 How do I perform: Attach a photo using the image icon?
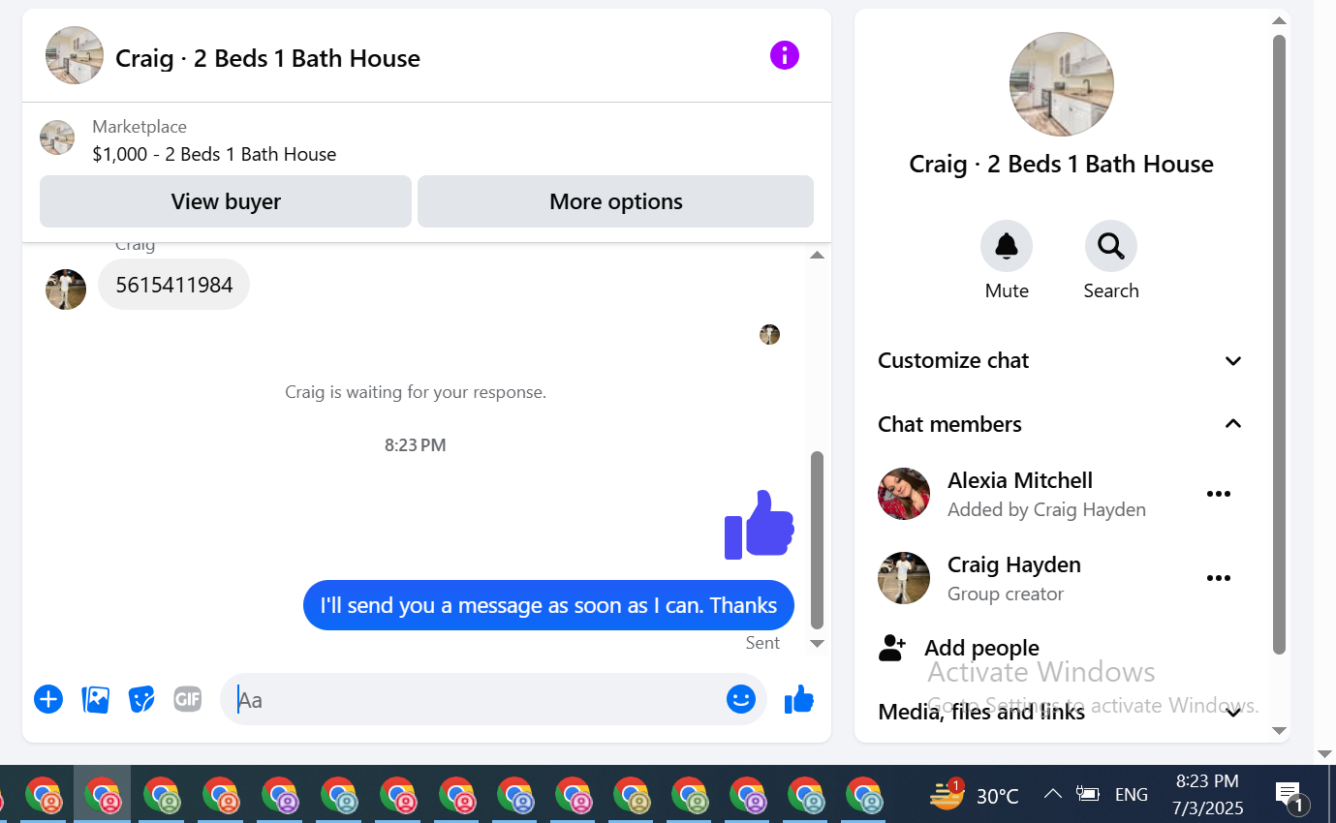[95, 699]
